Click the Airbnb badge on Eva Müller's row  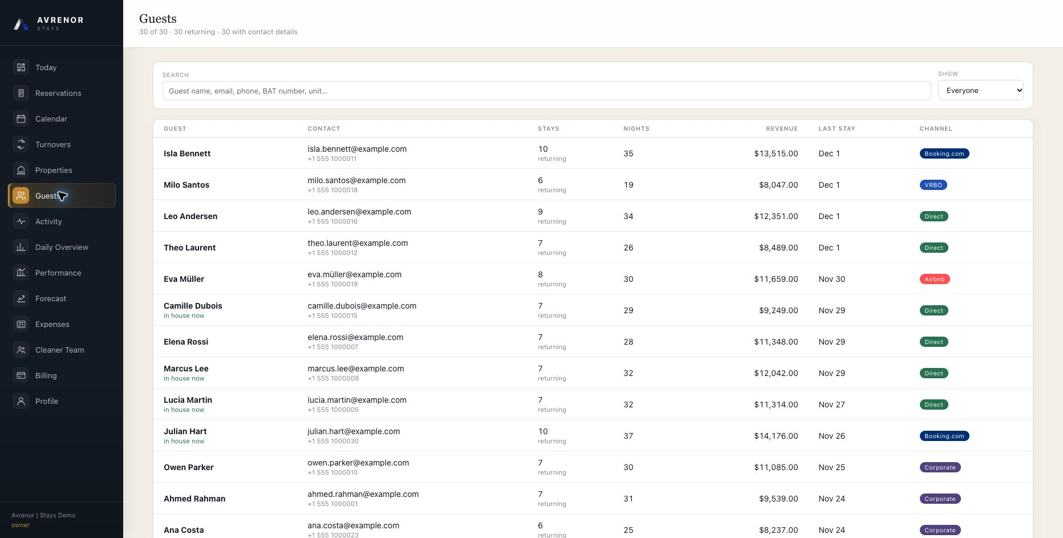coord(935,279)
